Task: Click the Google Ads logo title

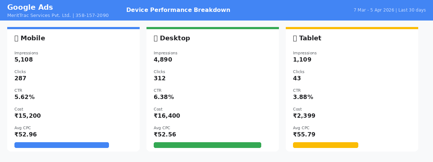Action: [x=30, y=8]
